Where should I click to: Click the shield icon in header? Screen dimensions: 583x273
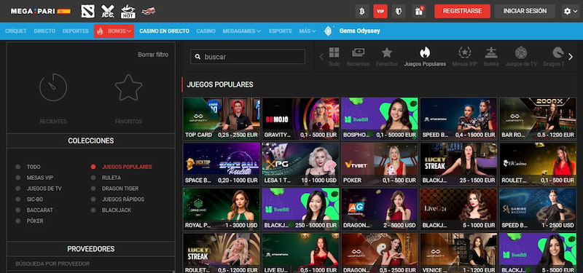click(399, 11)
